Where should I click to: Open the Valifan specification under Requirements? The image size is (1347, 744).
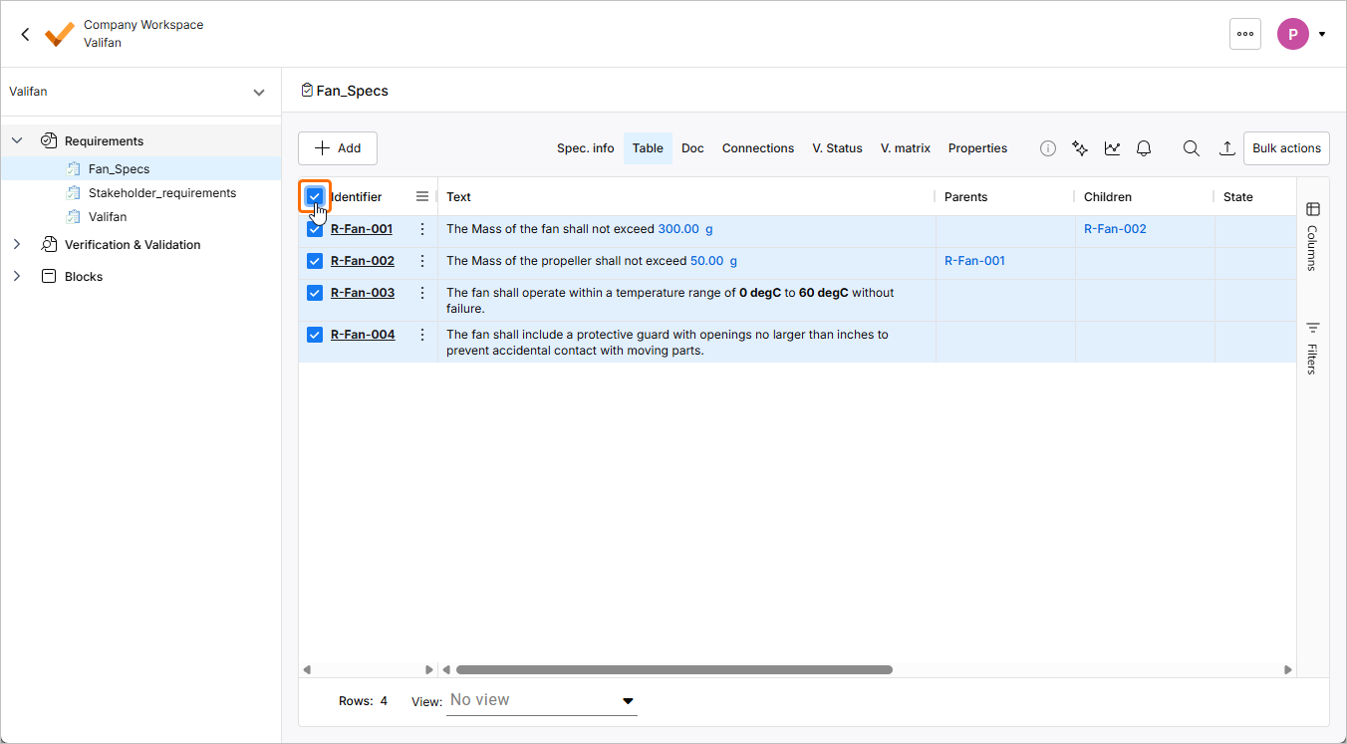(108, 217)
